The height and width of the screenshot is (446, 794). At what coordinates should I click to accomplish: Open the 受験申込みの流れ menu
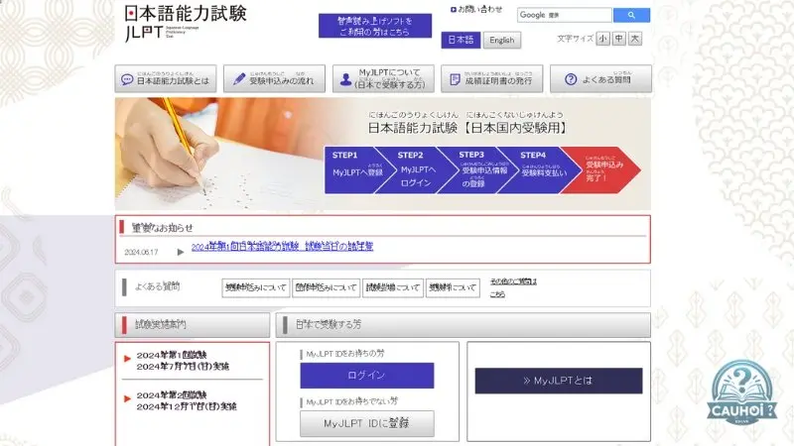275,79
